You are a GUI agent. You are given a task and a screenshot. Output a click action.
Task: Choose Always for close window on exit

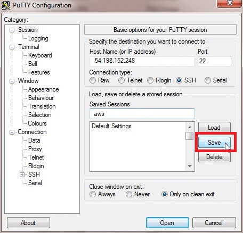click(93, 194)
